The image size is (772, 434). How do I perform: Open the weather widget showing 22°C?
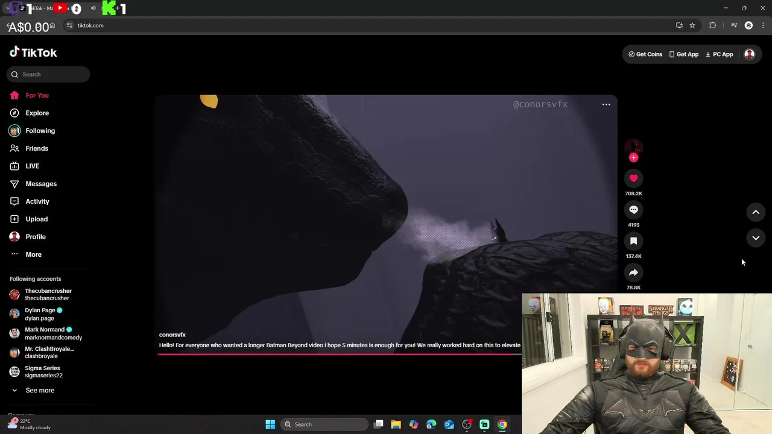click(29, 424)
